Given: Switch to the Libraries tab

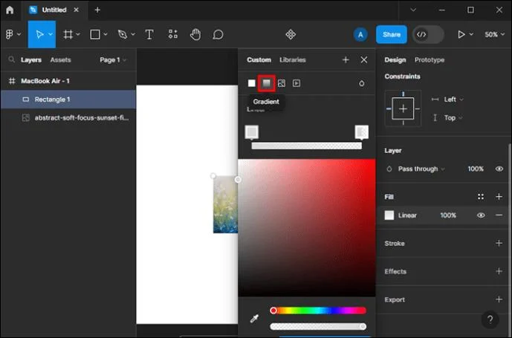Looking at the screenshot, I should click(x=293, y=59).
